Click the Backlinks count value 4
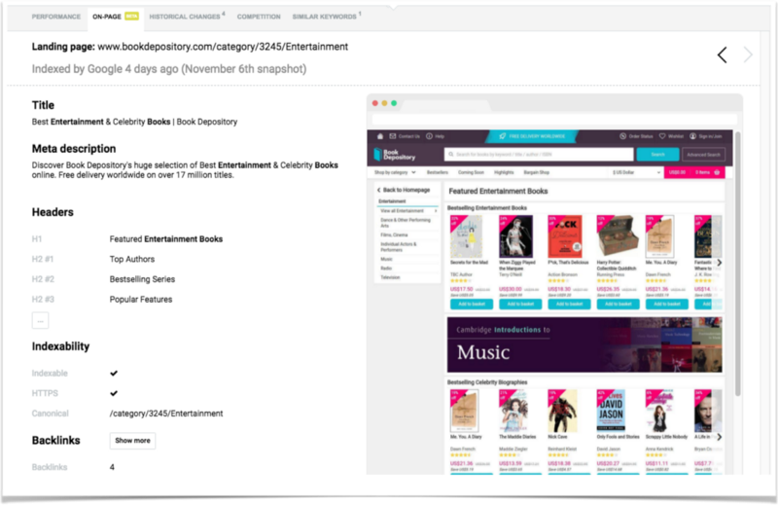The height and width of the screenshot is (505, 778). coord(112,467)
